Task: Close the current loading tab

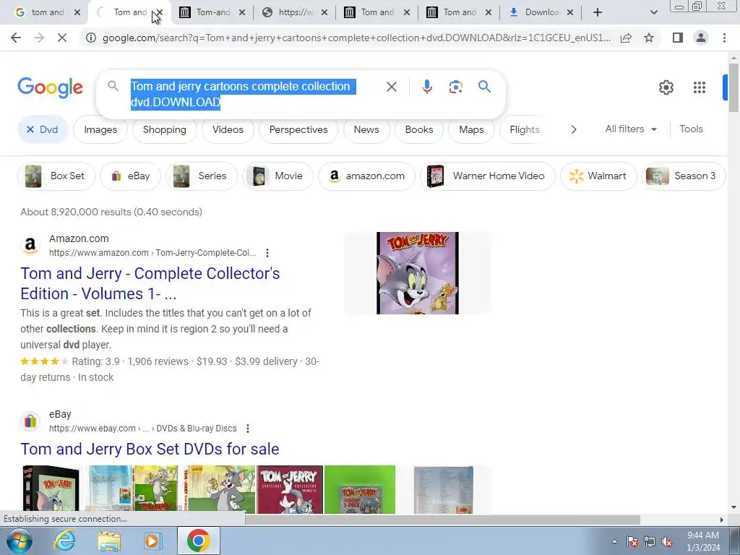Action: click(160, 13)
